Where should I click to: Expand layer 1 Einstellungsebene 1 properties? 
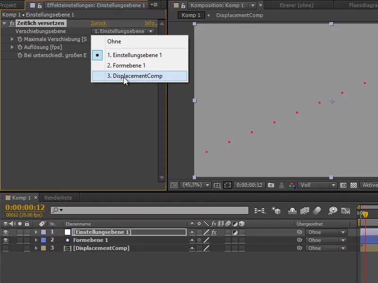(x=36, y=232)
